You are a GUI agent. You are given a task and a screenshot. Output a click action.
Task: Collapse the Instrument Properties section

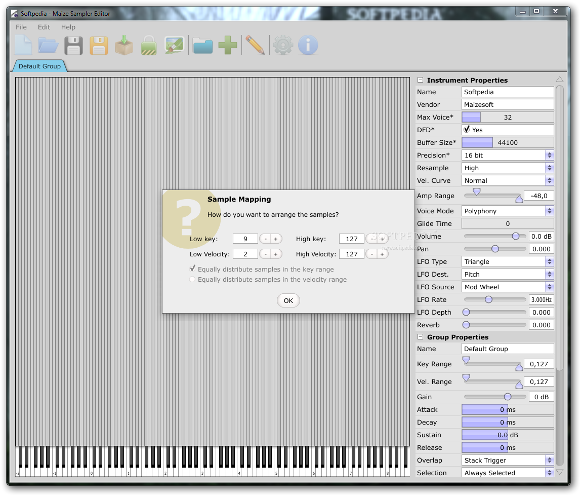(x=420, y=80)
